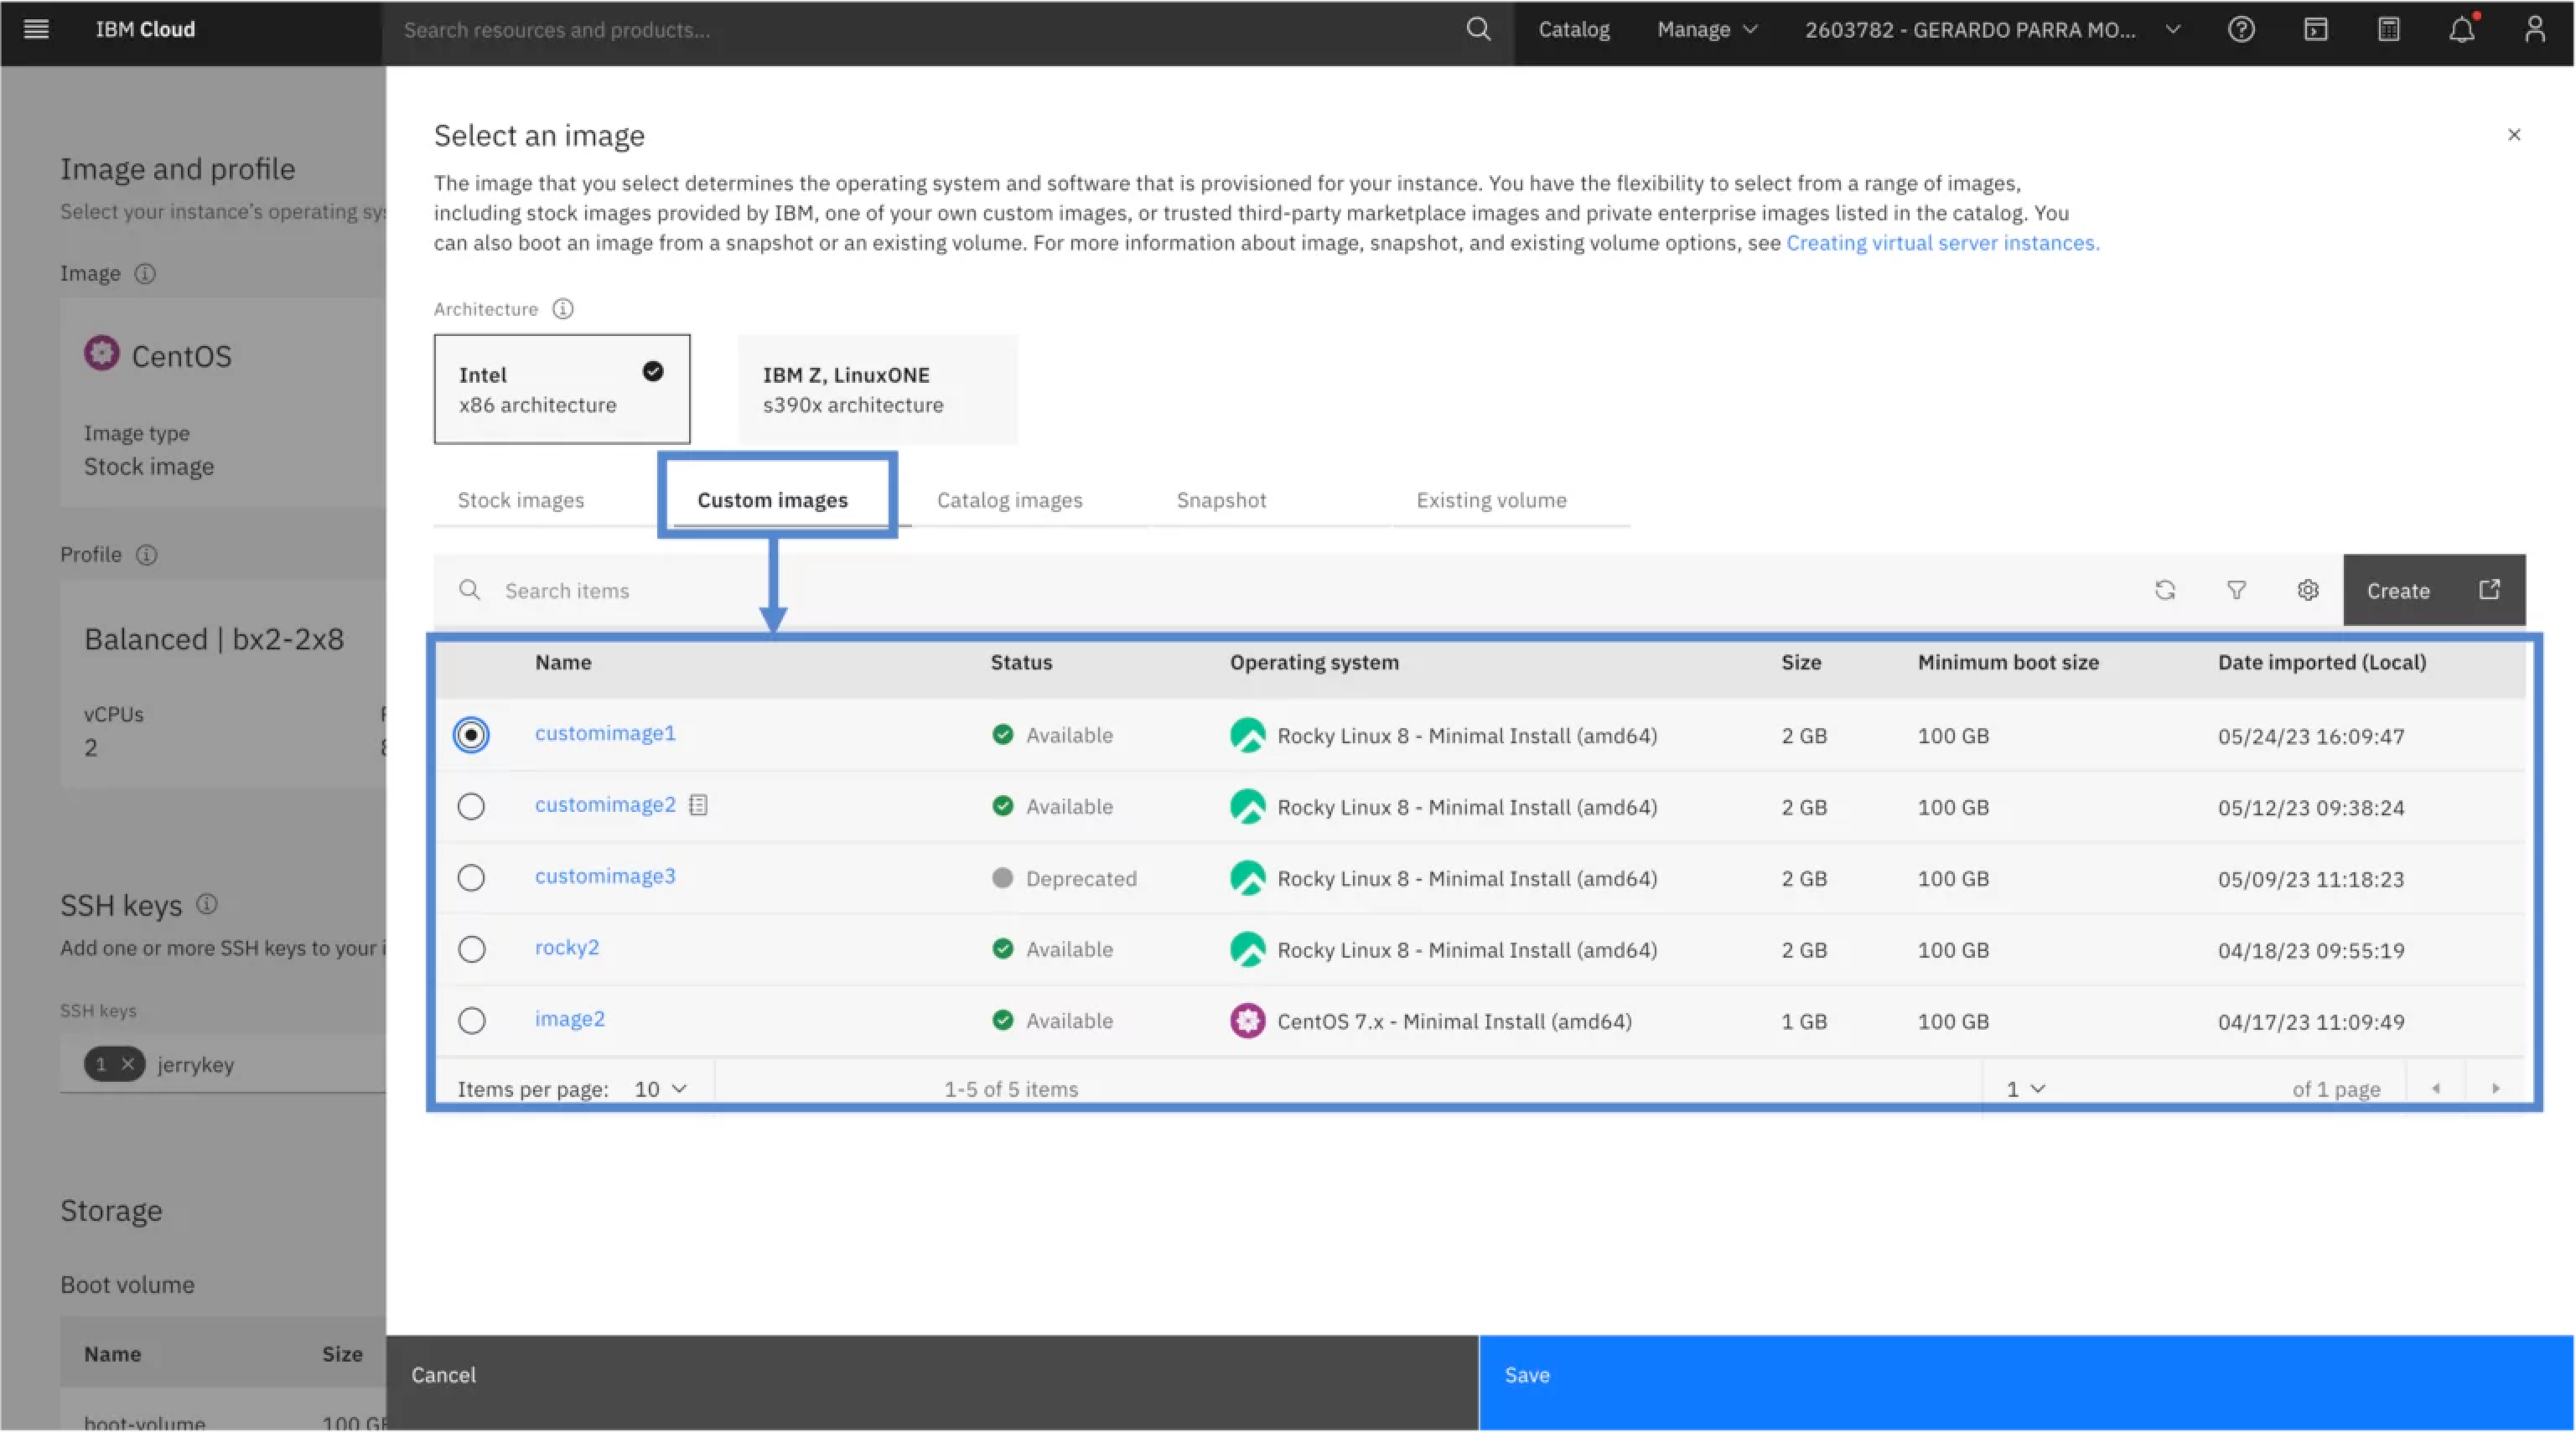Open the IBM Cloud Shell icon
The image size is (2576, 1432).
2315,29
